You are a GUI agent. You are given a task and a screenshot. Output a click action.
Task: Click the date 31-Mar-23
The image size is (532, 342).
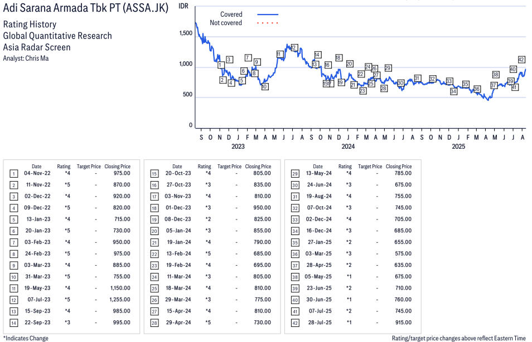(x=38, y=277)
